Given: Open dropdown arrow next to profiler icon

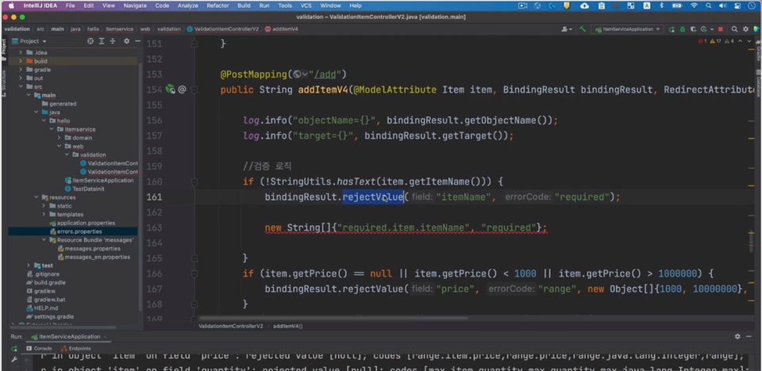Looking at the screenshot, I should click(712, 29).
